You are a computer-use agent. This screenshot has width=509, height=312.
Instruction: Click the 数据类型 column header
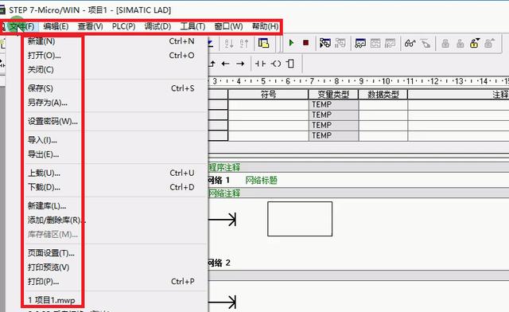coord(383,95)
